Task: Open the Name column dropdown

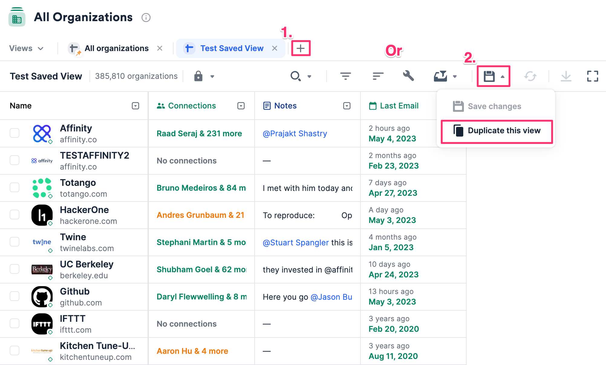Action: pyautogui.click(x=135, y=106)
